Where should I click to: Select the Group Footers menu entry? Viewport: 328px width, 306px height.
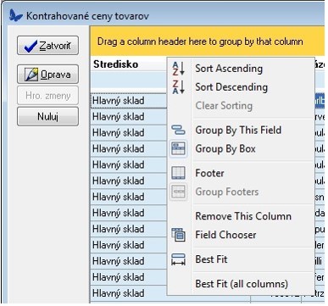click(x=240, y=192)
